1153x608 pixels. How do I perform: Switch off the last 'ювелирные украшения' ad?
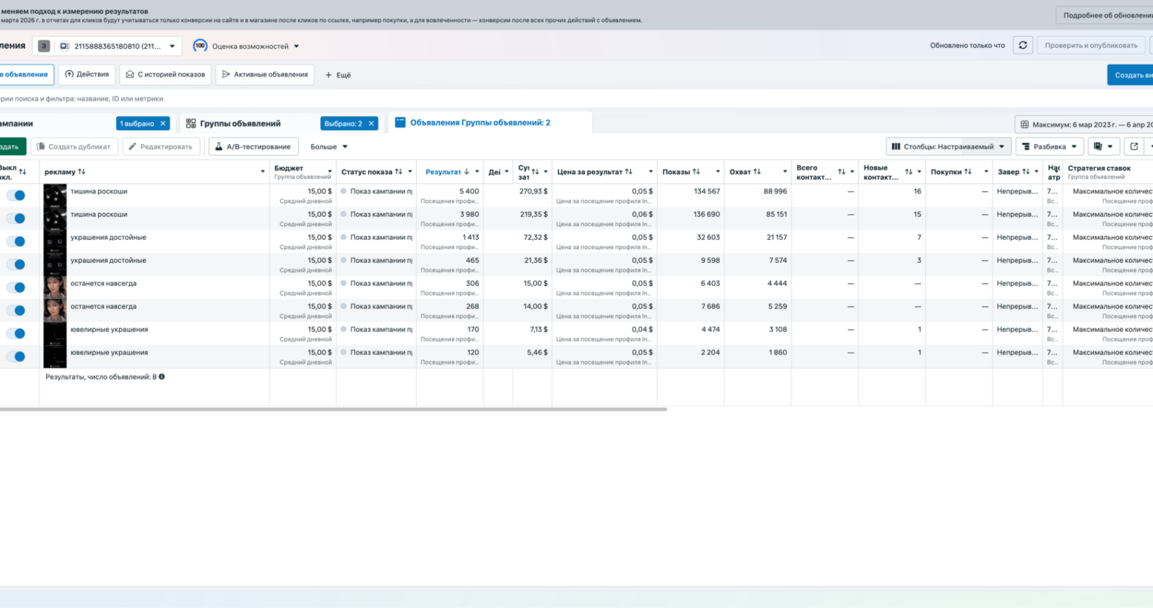[16, 356]
